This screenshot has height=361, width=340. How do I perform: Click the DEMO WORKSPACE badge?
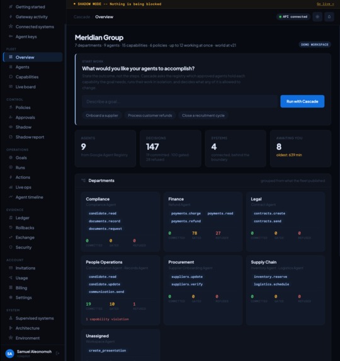pyautogui.click(x=315, y=45)
